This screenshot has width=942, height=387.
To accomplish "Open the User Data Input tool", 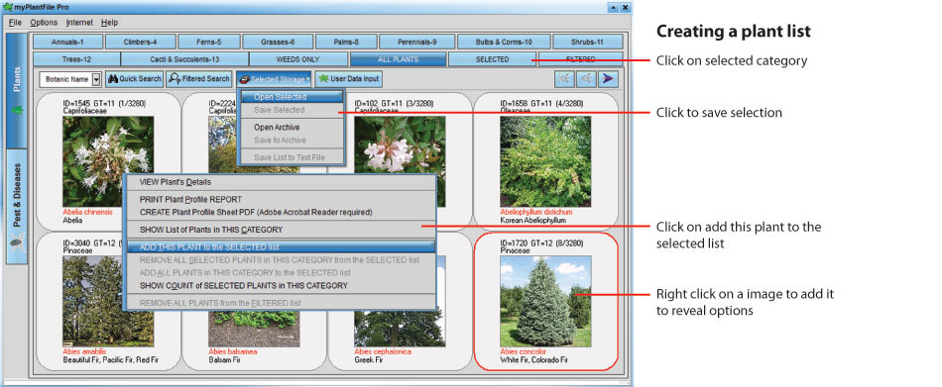I will pyautogui.click(x=348, y=78).
